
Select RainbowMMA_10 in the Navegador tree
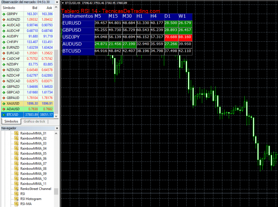point(33,179)
